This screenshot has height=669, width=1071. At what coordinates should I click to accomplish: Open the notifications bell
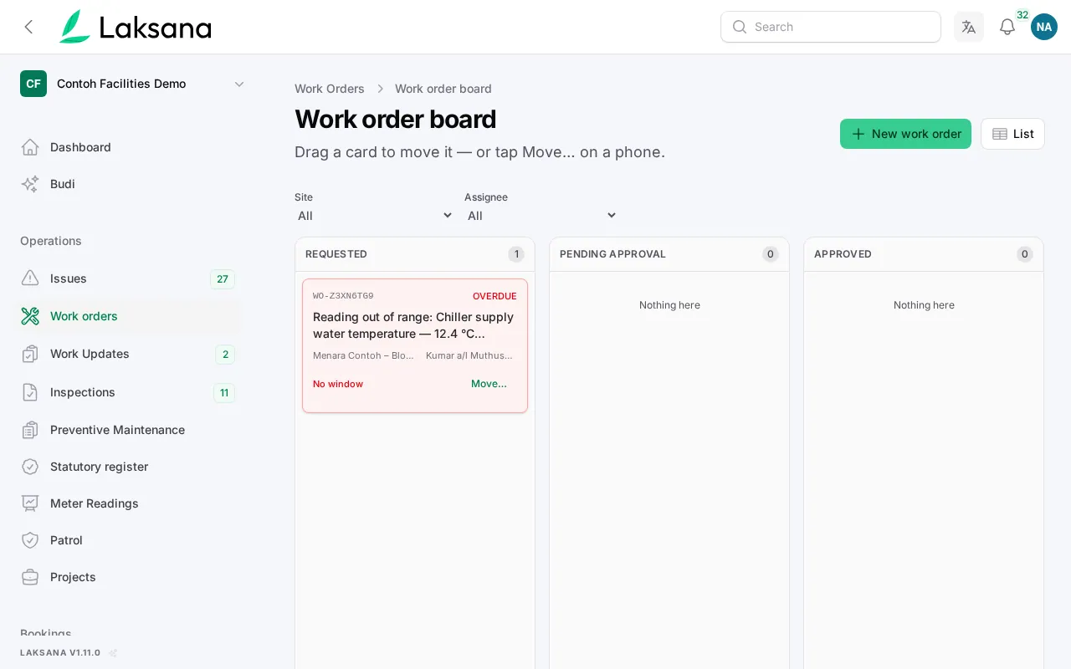click(1007, 27)
